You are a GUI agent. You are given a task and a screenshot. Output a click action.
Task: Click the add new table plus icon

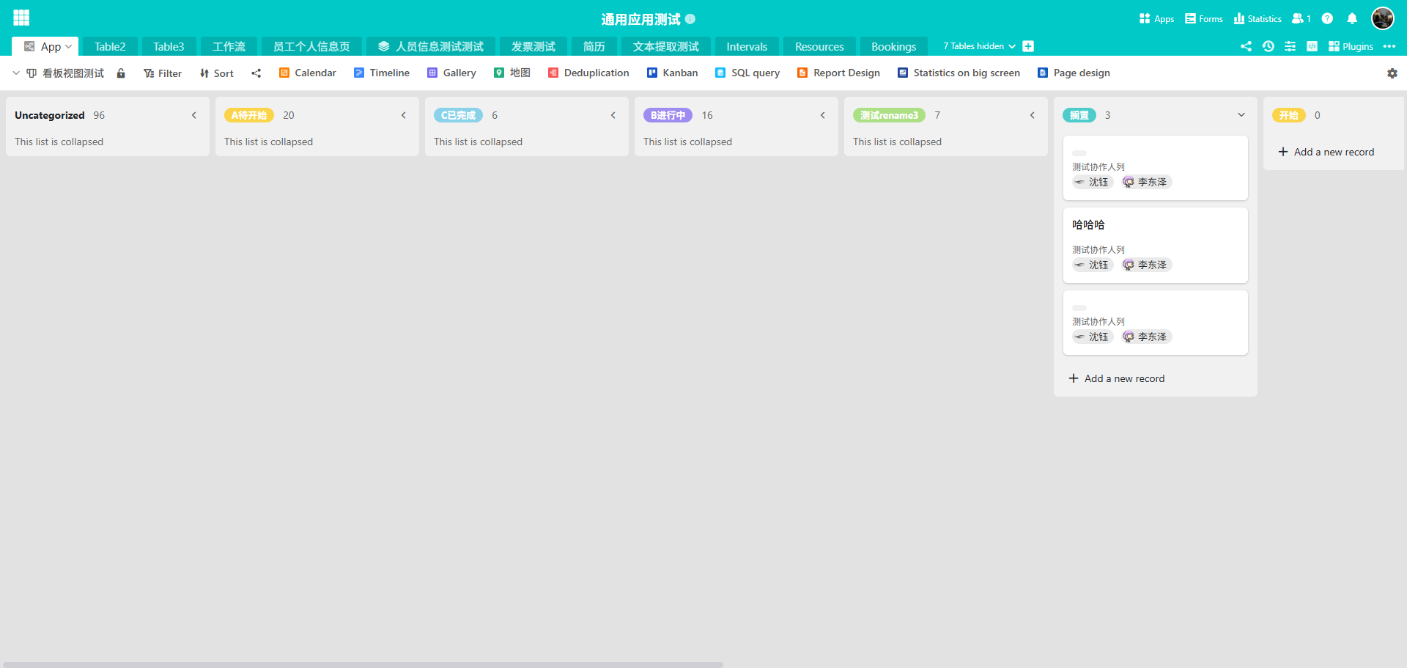pos(1028,46)
